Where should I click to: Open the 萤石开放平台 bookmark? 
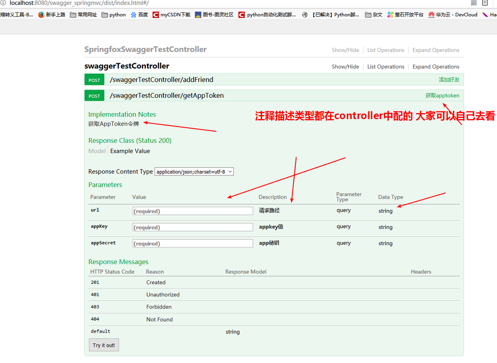[406, 15]
